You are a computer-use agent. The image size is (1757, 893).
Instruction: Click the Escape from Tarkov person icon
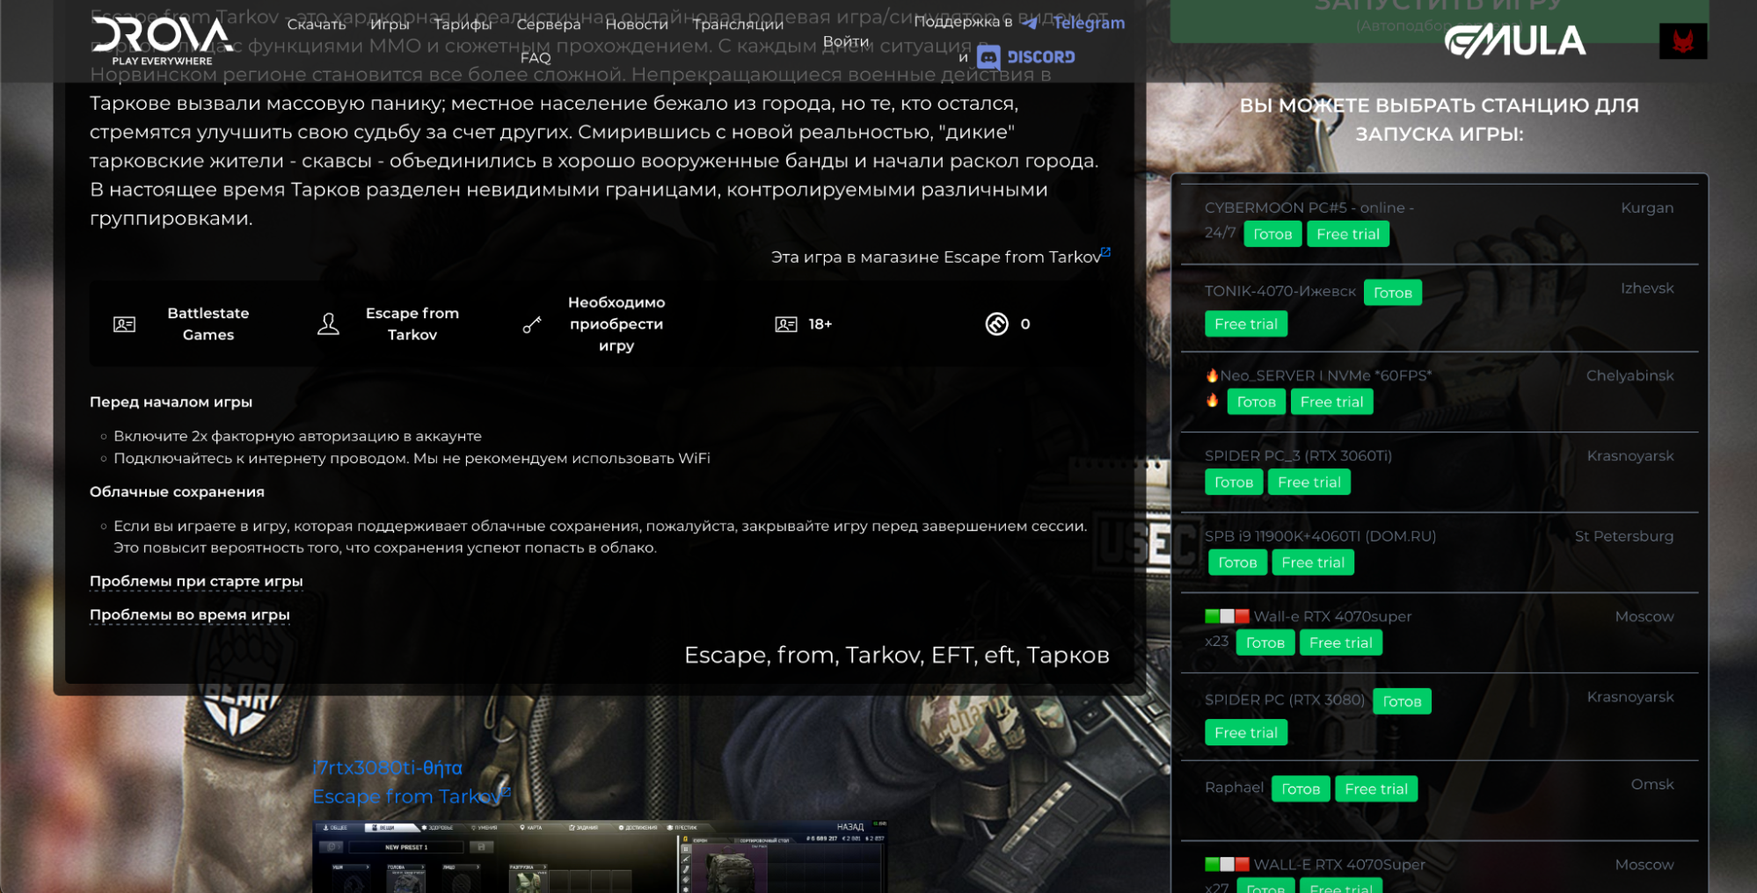coord(328,324)
